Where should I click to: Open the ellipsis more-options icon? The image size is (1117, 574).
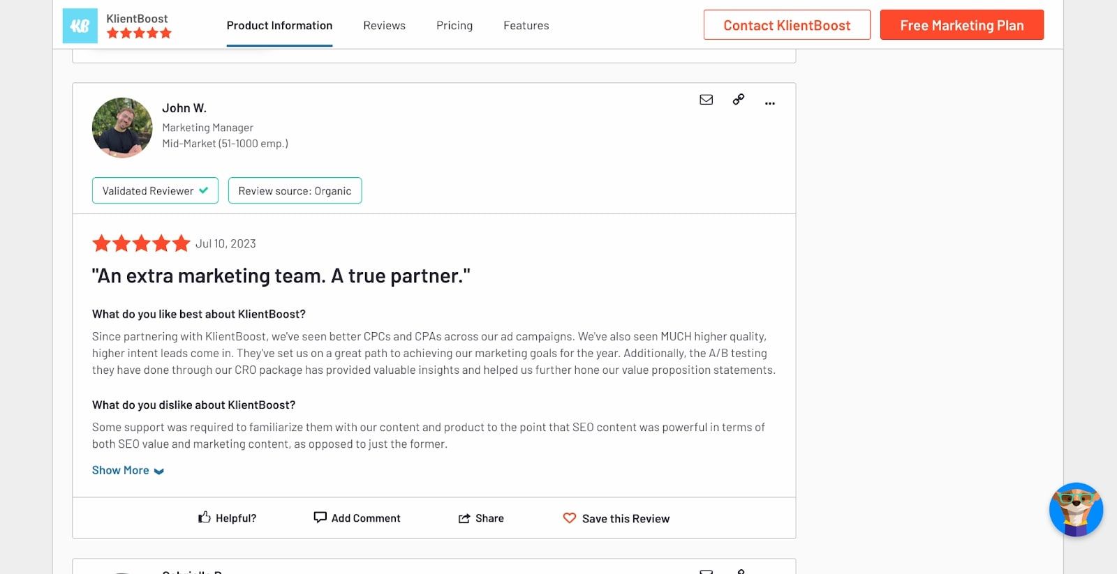tap(770, 103)
